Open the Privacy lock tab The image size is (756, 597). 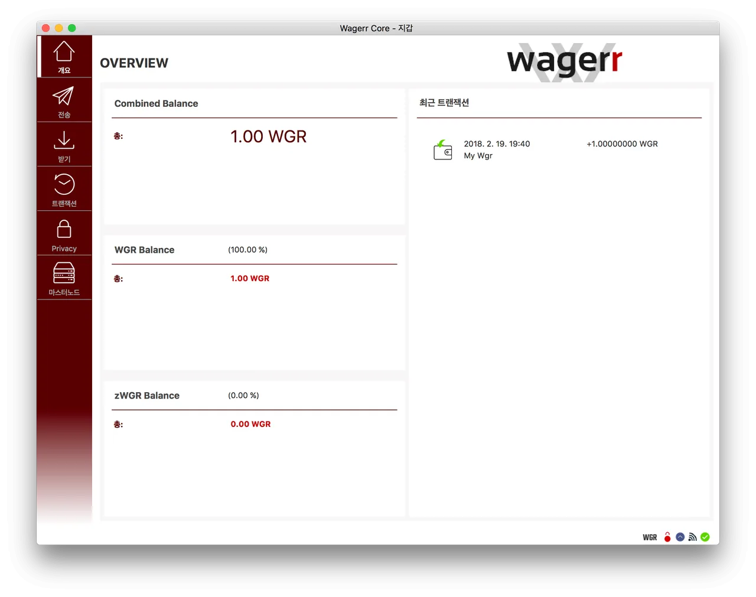tap(64, 234)
